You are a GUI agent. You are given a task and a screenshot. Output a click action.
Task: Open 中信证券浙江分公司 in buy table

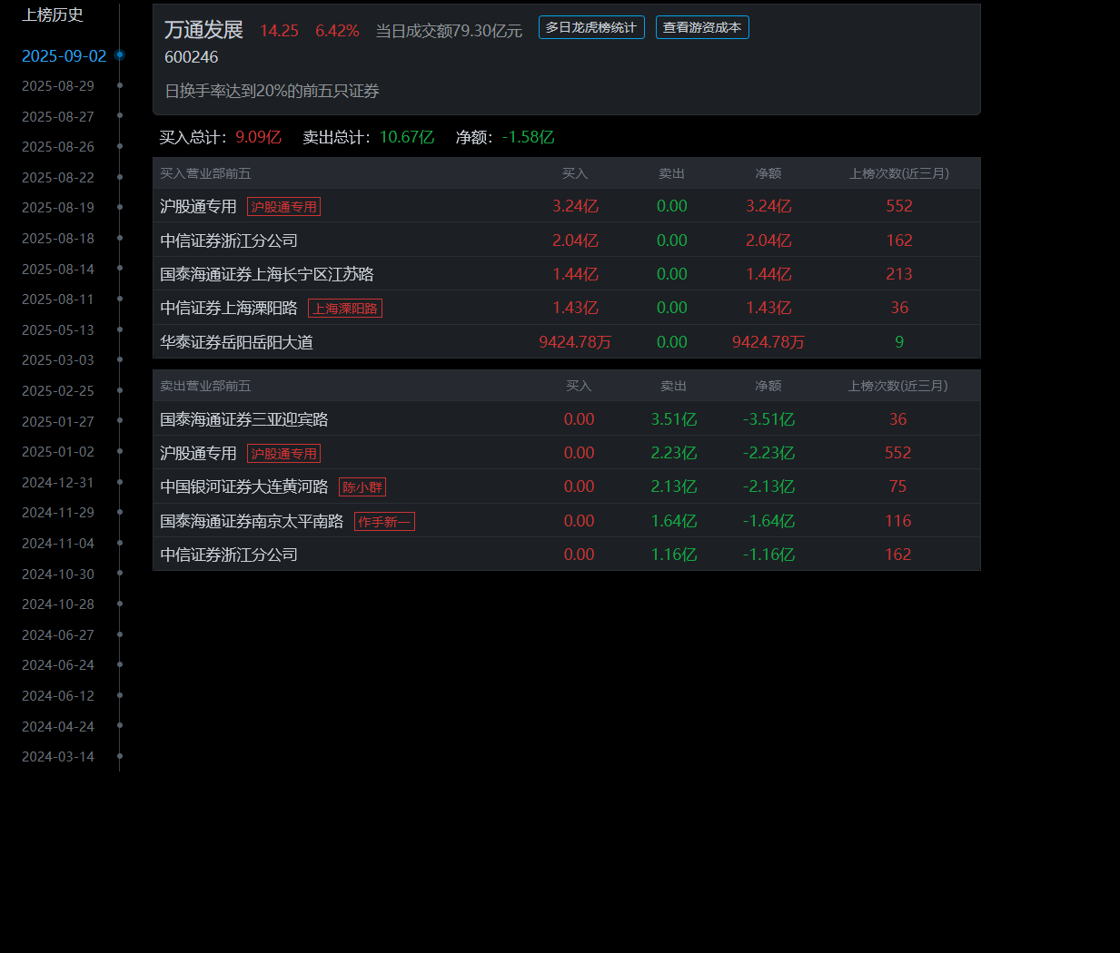coord(229,241)
